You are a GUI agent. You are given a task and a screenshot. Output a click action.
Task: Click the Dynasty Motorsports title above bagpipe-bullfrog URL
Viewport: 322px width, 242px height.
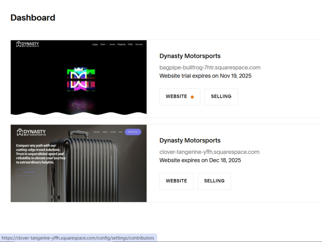click(190, 56)
